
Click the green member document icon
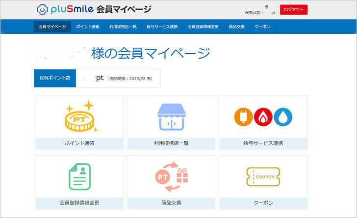click(79, 176)
